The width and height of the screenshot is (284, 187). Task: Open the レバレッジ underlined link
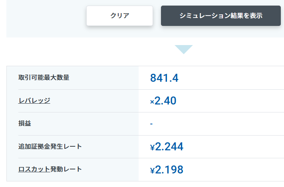click(34, 100)
